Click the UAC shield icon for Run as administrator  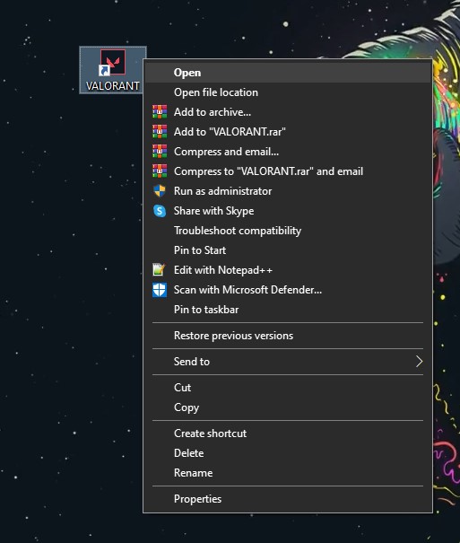[x=160, y=191]
